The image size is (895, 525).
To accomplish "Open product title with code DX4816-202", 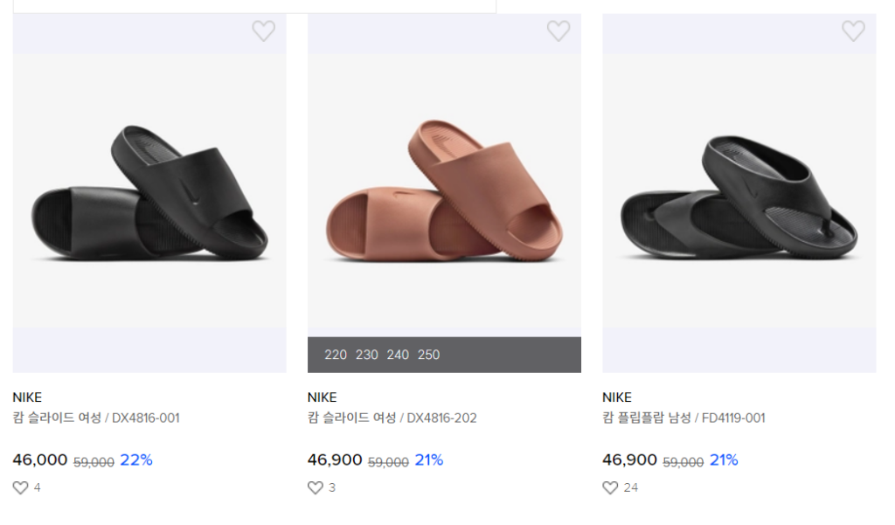I will [392, 418].
